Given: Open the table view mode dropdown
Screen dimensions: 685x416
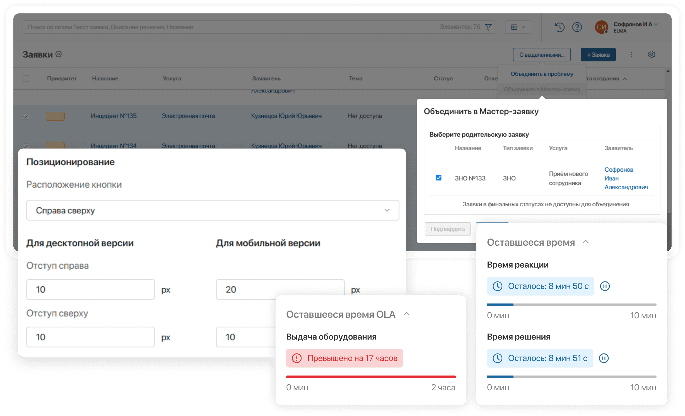Looking at the screenshot, I should click(518, 27).
